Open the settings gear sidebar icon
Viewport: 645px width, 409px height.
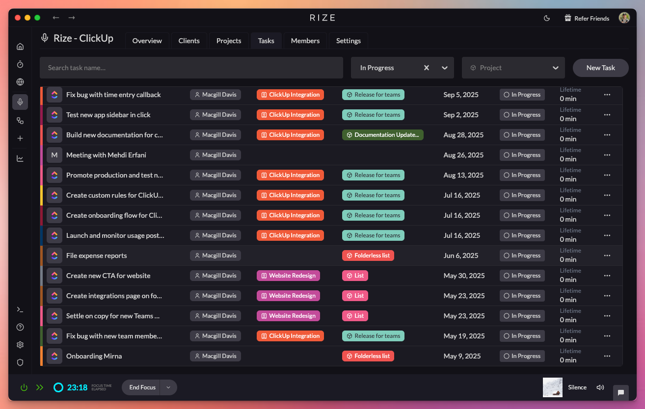point(20,345)
